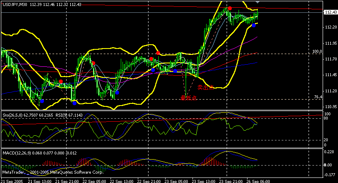Click the 111.20 price axis label

(331, 91)
